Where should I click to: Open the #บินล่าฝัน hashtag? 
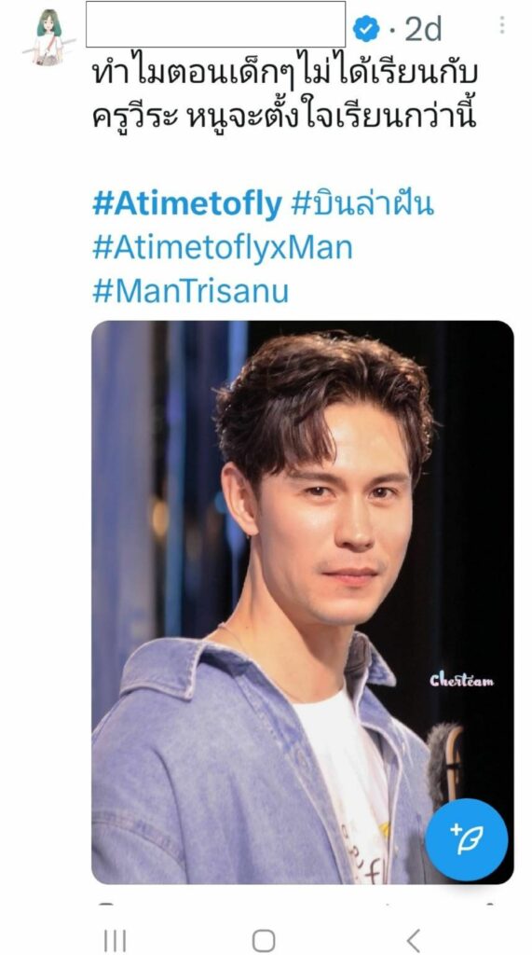[362, 204]
